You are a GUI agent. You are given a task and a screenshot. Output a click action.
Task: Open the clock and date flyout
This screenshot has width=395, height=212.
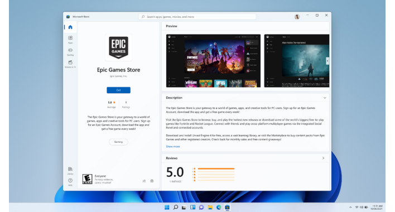pyautogui.click(x=377, y=207)
